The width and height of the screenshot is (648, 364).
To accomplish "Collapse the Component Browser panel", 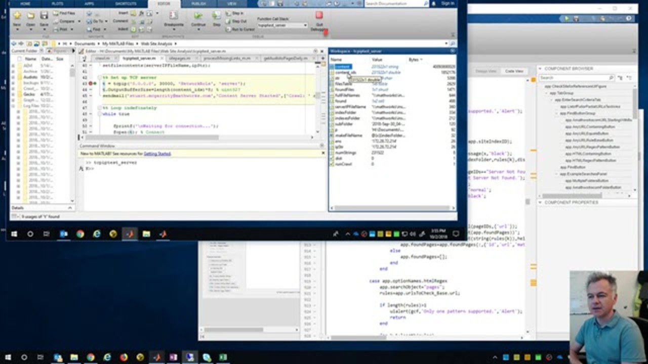I will tap(540, 69).
